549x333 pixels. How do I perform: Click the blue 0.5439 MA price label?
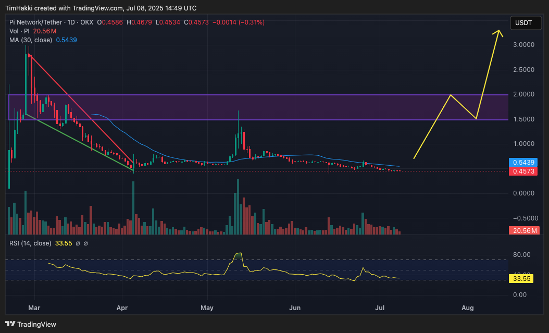pyautogui.click(x=523, y=163)
